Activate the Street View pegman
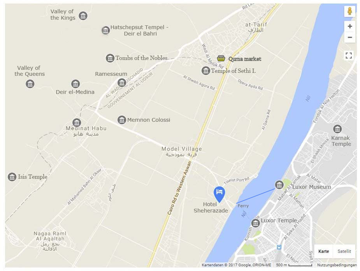This screenshot has width=360, height=271. 349,11
